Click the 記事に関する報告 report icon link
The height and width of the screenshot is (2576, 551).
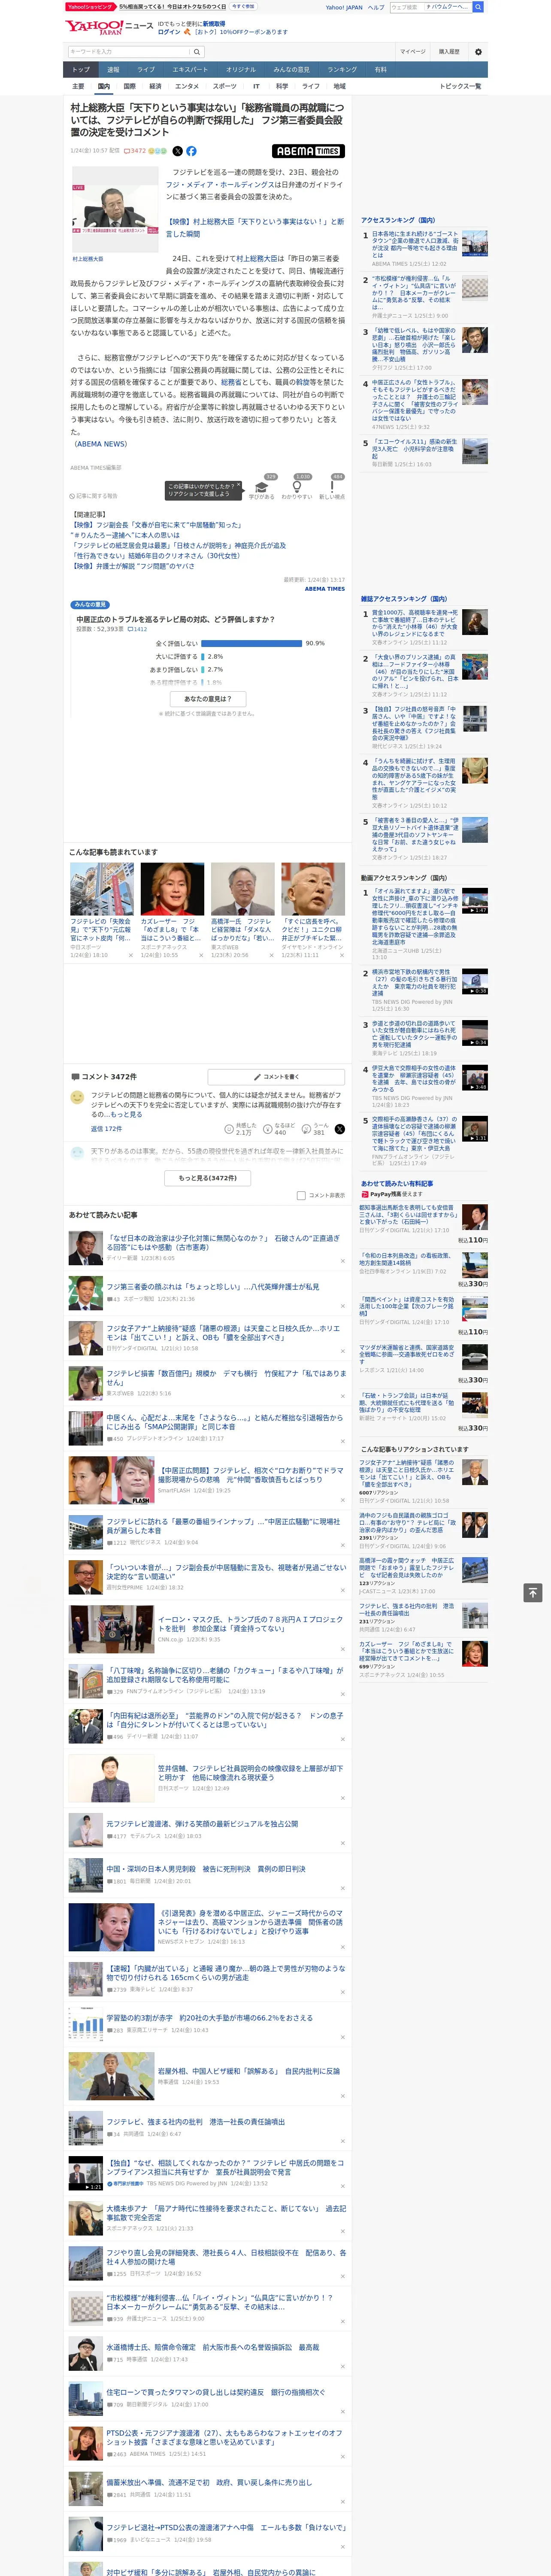(x=94, y=496)
